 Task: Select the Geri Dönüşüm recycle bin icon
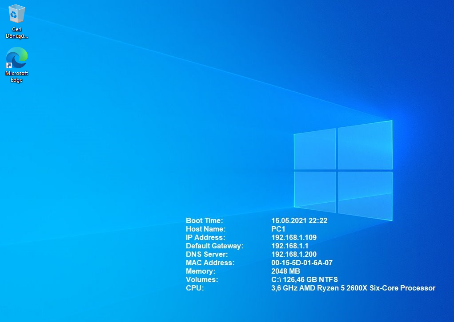17,22
